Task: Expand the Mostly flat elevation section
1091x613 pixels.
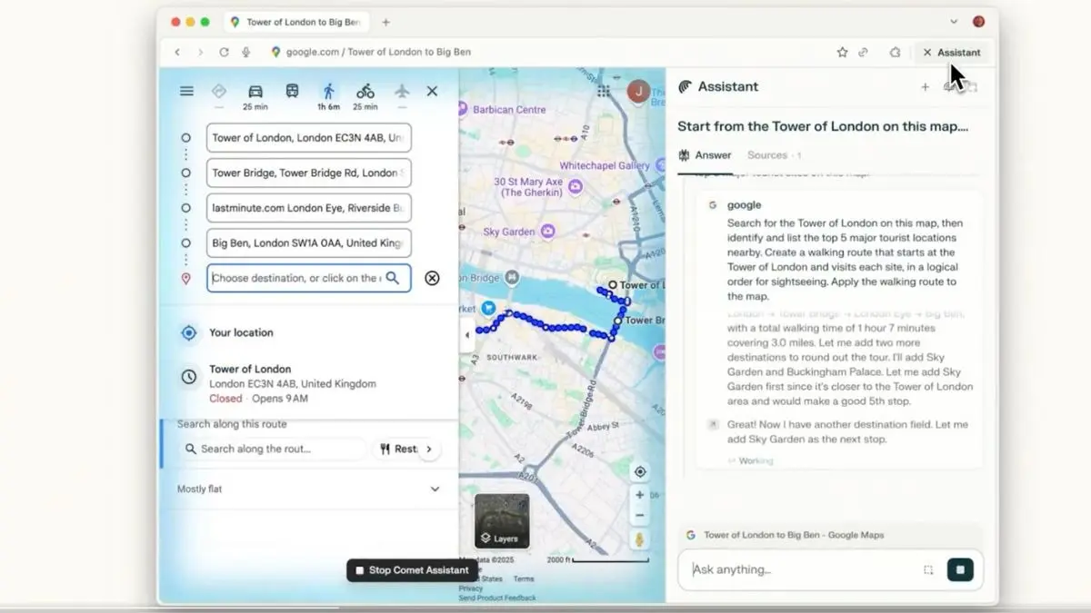Action: pyautogui.click(x=435, y=489)
